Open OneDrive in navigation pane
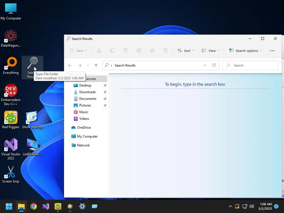This screenshot has height=213, width=284. (x=84, y=128)
